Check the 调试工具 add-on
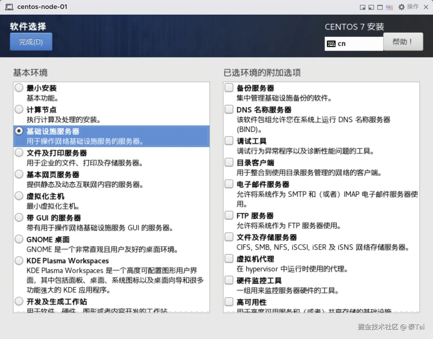This screenshot has height=339, width=433. [229, 141]
